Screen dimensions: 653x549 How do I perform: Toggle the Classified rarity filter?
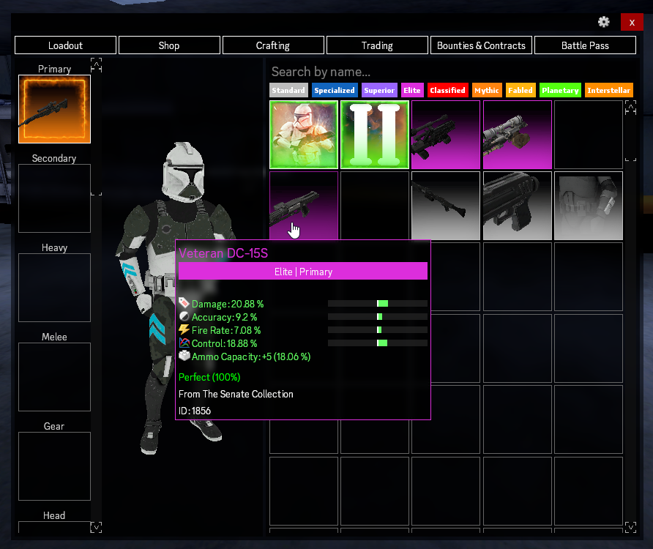point(448,90)
